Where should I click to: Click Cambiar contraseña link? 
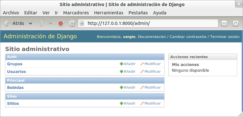(188, 37)
